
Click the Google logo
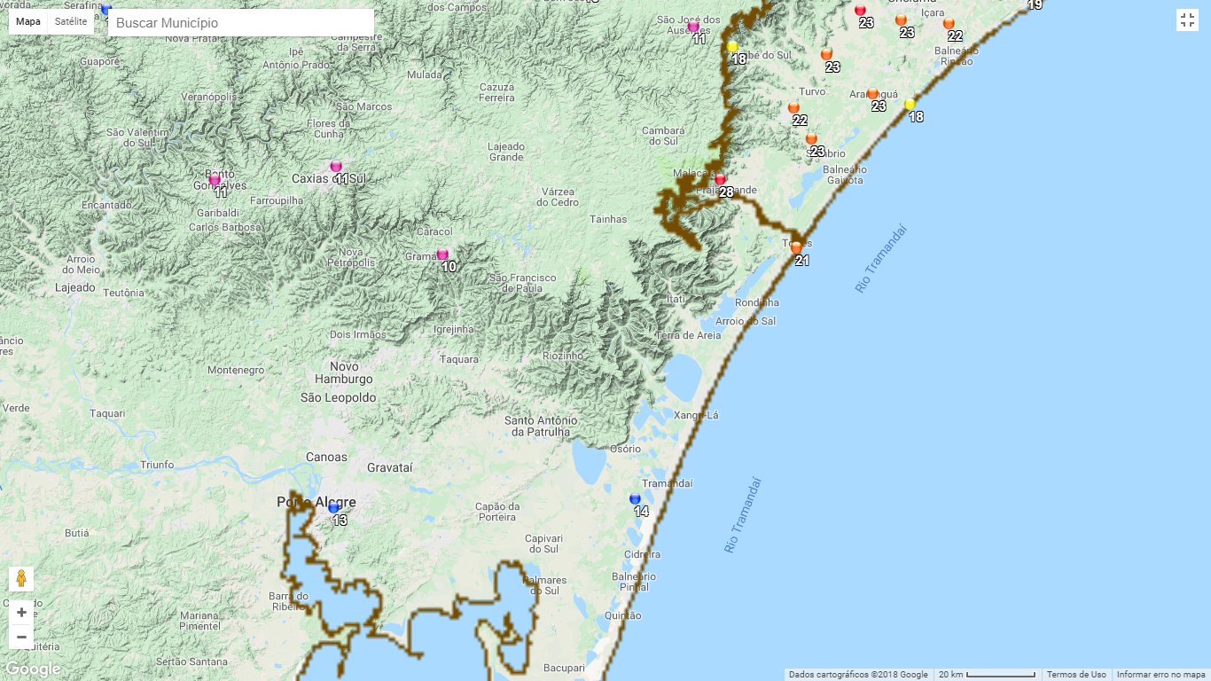pyautogui.click(x=33, y=669)
